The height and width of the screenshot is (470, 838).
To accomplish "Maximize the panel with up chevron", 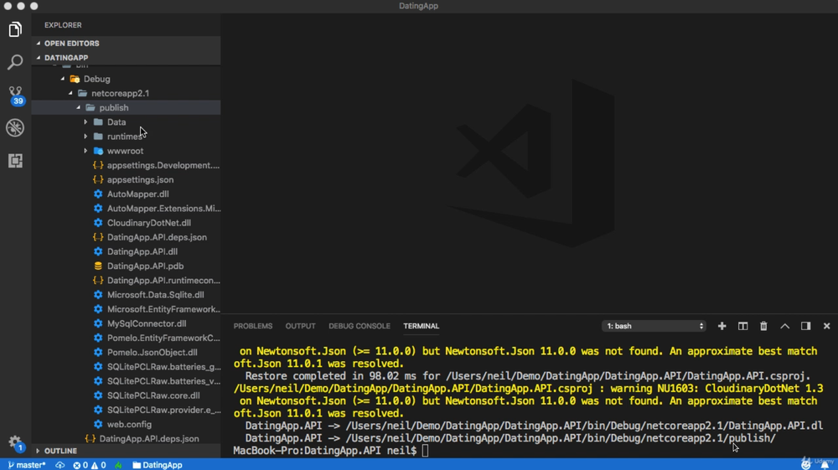I will (x=784, y=326).
